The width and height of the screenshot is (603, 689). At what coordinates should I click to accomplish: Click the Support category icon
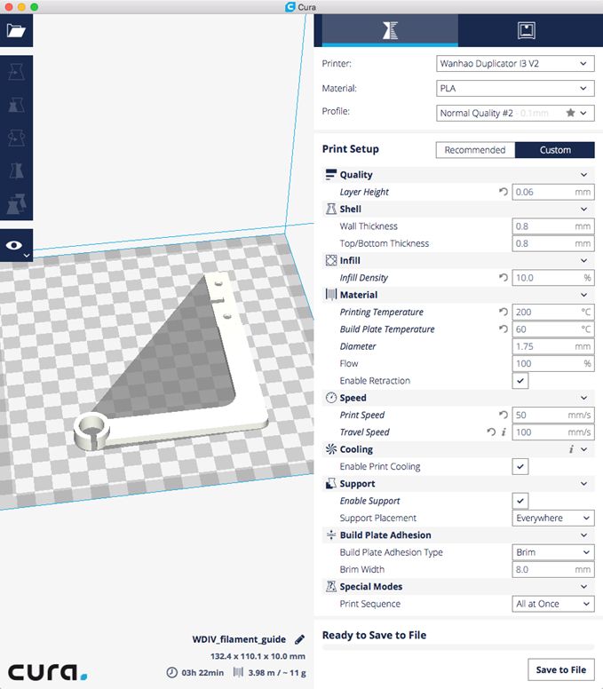[331, 483]
